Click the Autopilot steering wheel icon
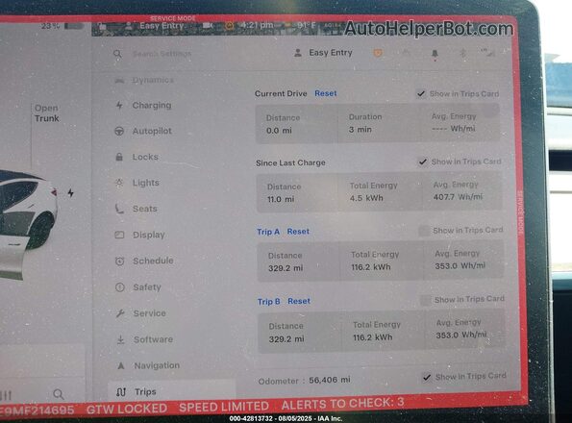The height and width of the screenshot is (423, 572). coord(119,131)
